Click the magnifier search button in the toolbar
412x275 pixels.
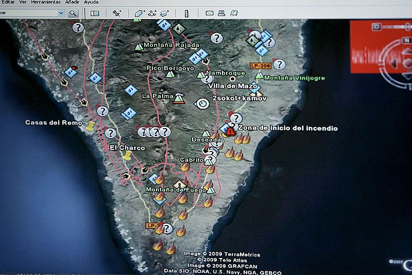[73, 13]
